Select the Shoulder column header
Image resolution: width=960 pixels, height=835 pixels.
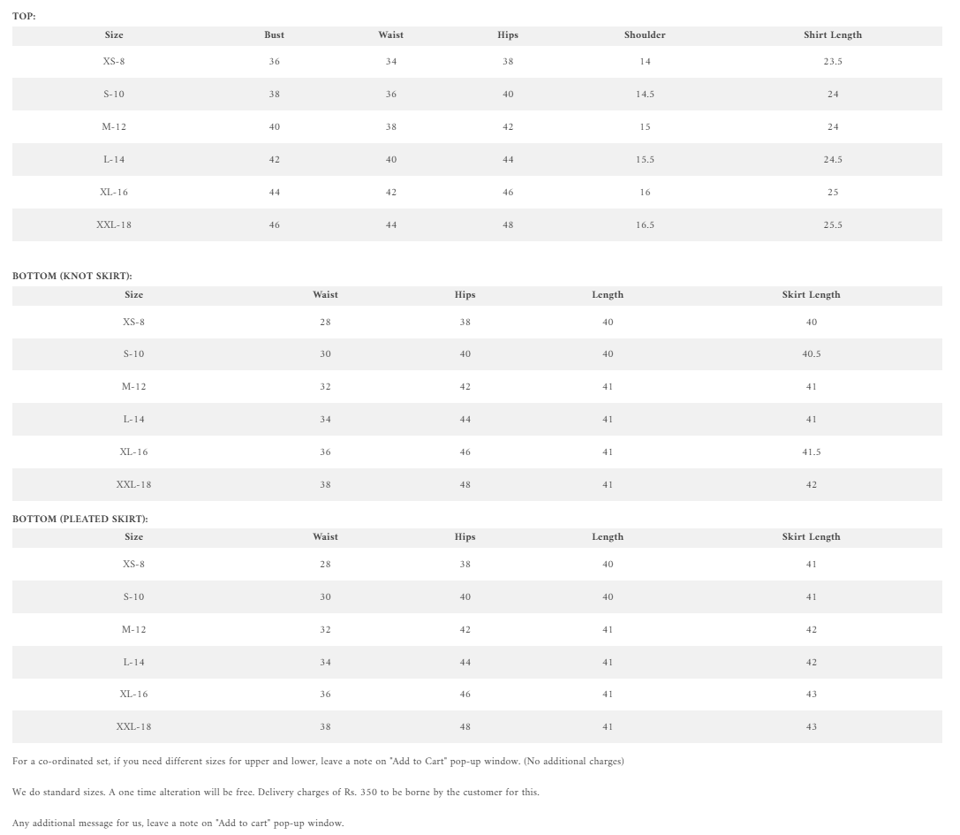pos(645,35)
